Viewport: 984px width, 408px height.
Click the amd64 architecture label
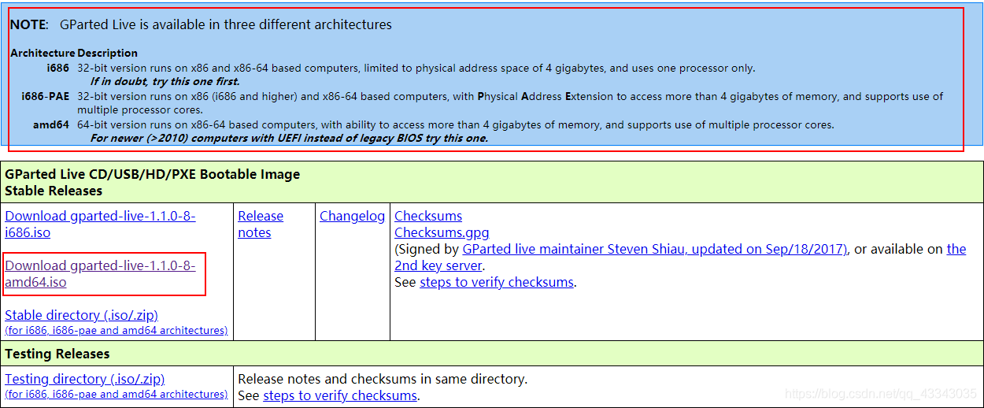[51, 124]
